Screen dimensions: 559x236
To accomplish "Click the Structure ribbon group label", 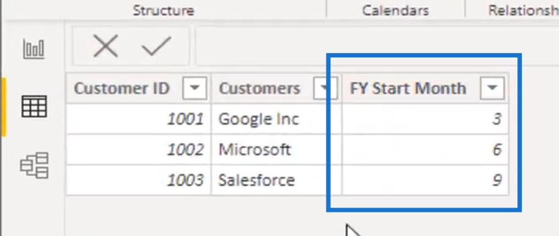I will (163, 10).
